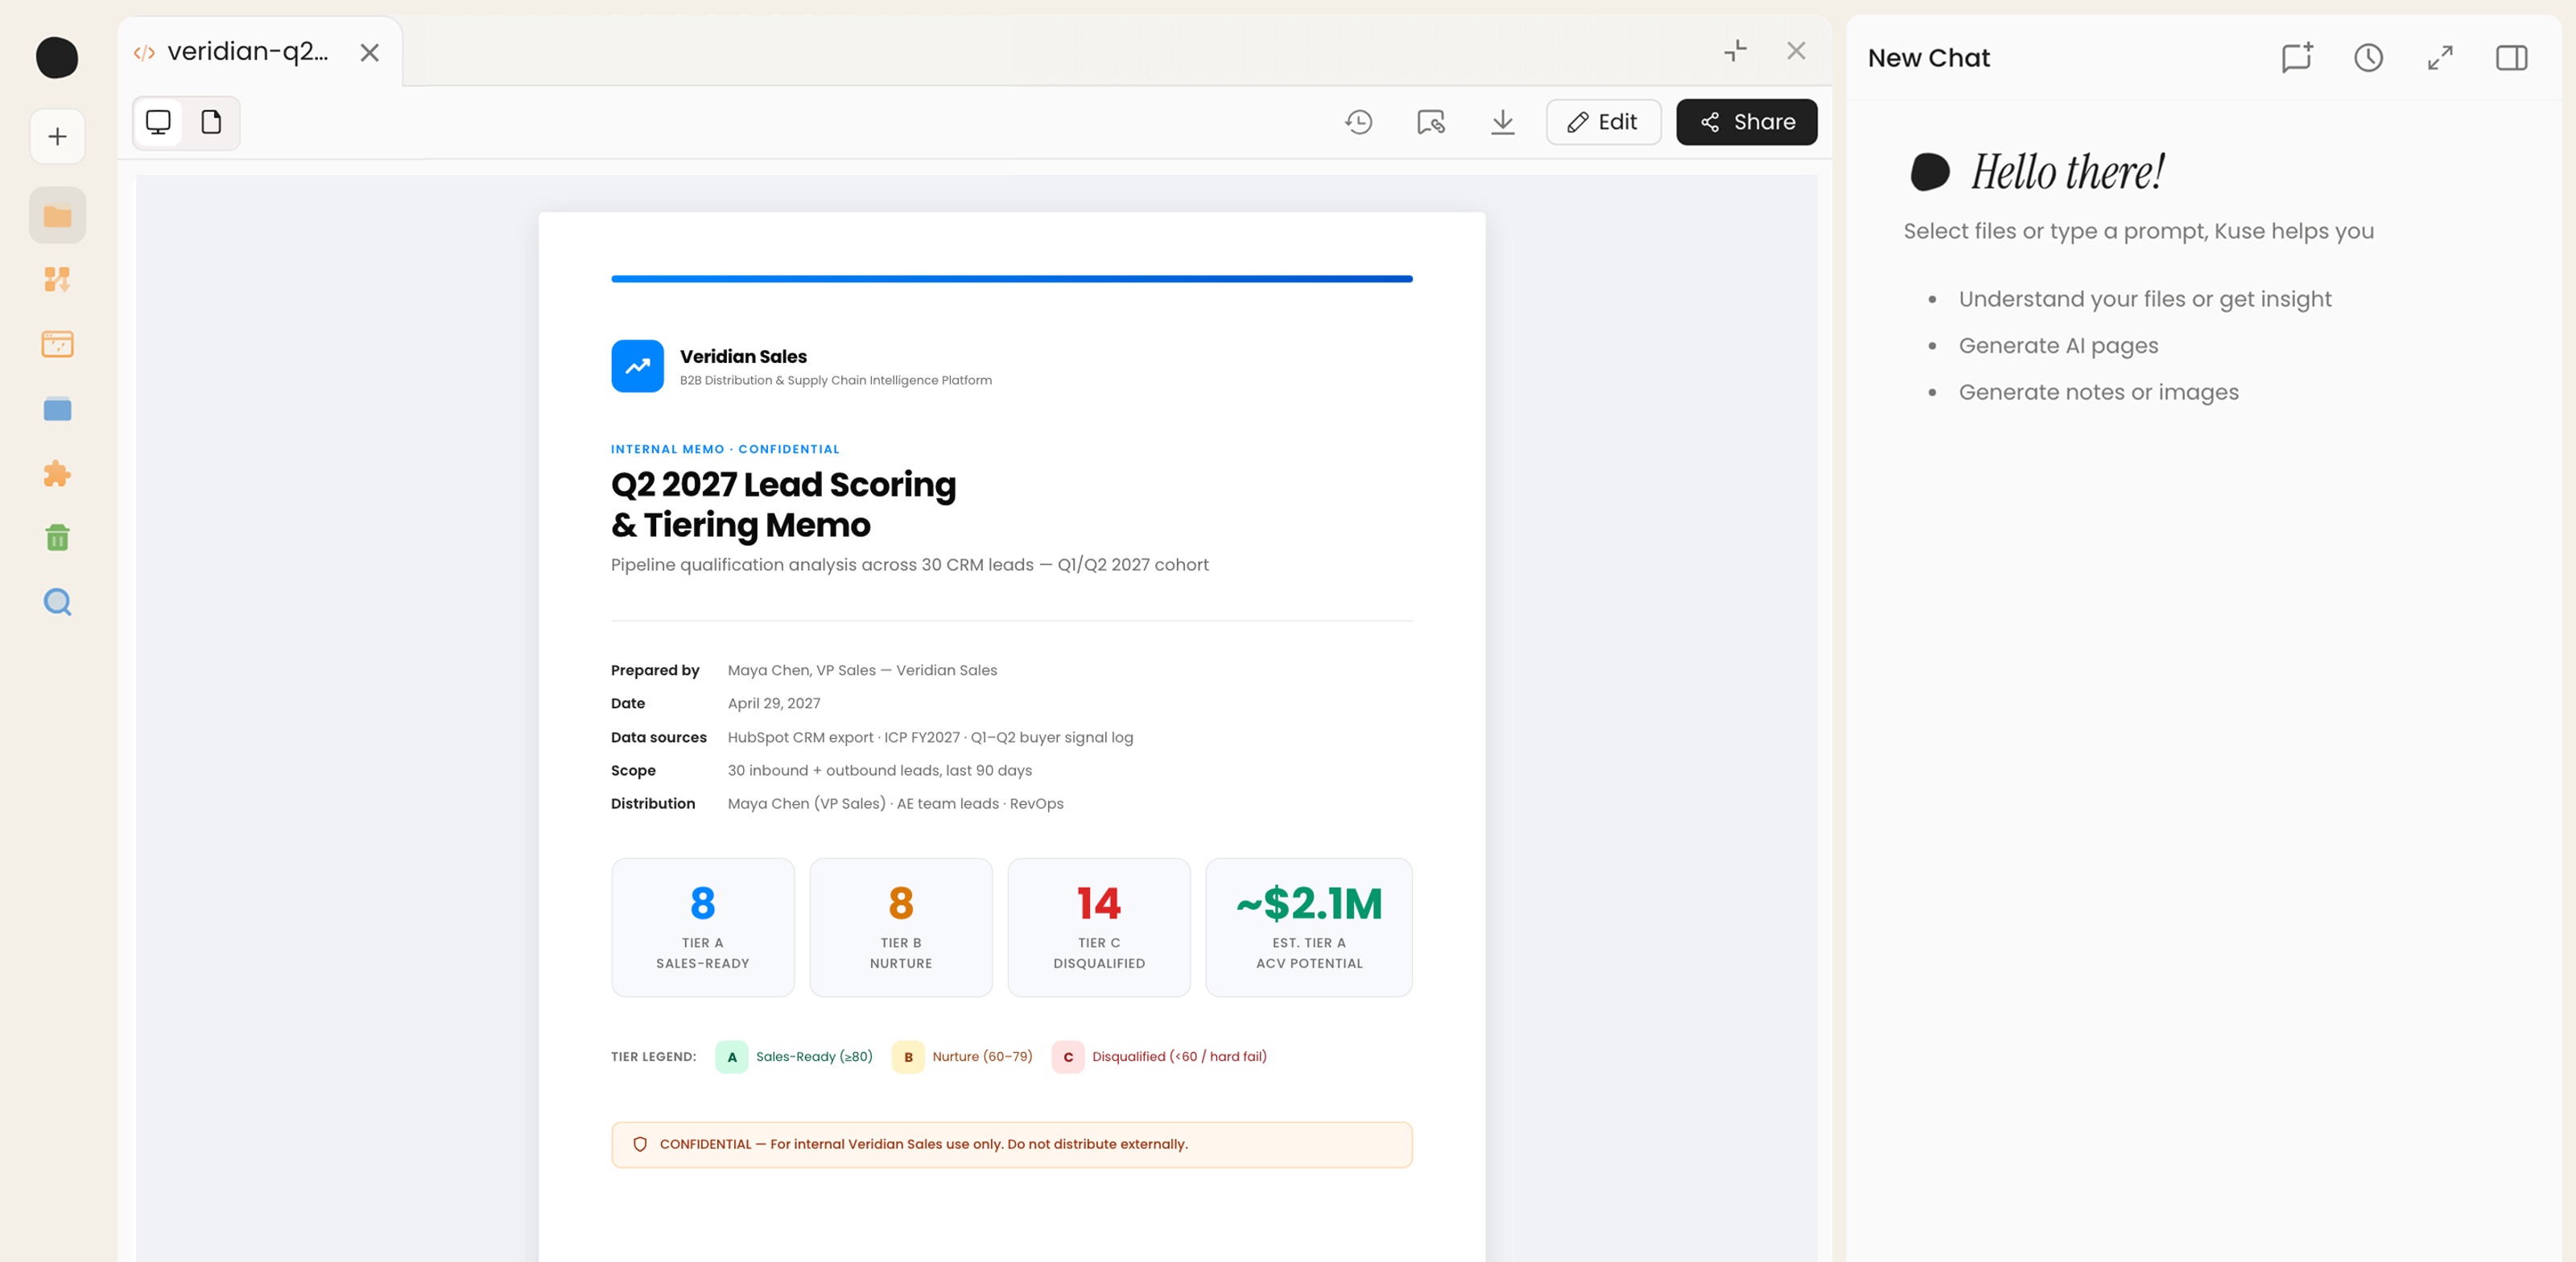Screen dimensions: 2576x1262
Task: Click the inspect element cursor icon
Action: point(1430,122)
